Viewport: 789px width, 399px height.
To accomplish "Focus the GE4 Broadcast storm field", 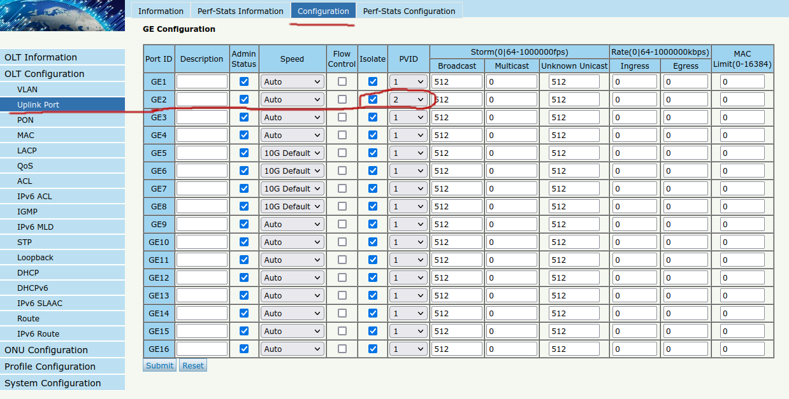I will click(456, 135).
